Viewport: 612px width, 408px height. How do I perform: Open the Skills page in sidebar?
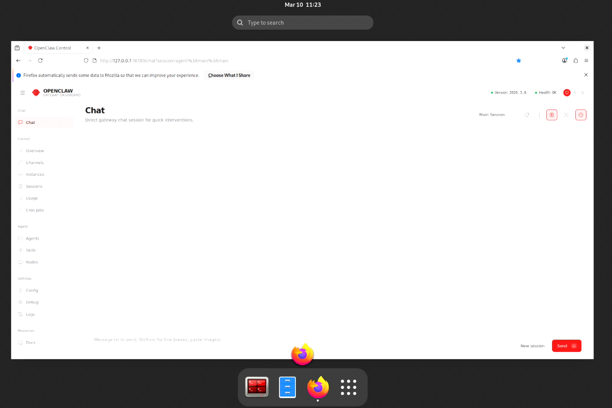coord(31,250)
